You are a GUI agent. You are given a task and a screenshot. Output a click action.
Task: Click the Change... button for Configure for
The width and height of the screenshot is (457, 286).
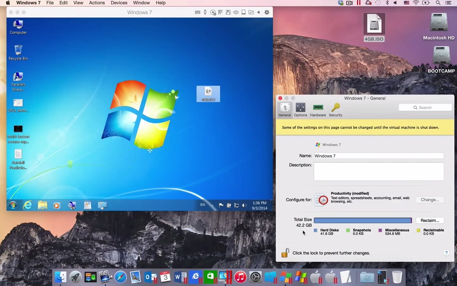tap(430, 200)
